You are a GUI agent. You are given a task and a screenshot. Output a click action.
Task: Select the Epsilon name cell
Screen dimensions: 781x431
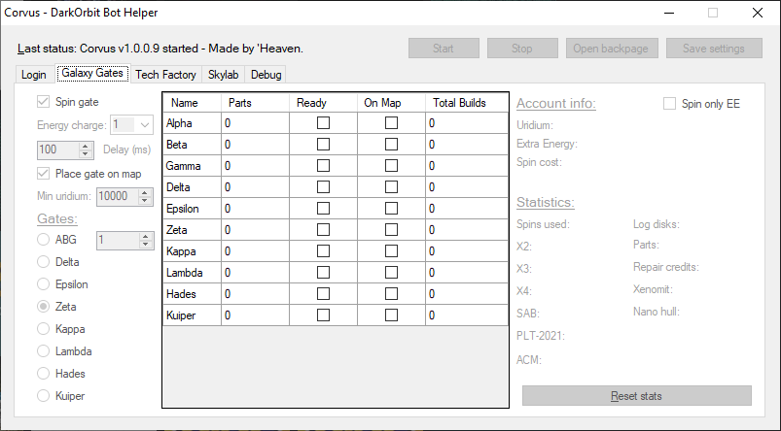(192, 209)
